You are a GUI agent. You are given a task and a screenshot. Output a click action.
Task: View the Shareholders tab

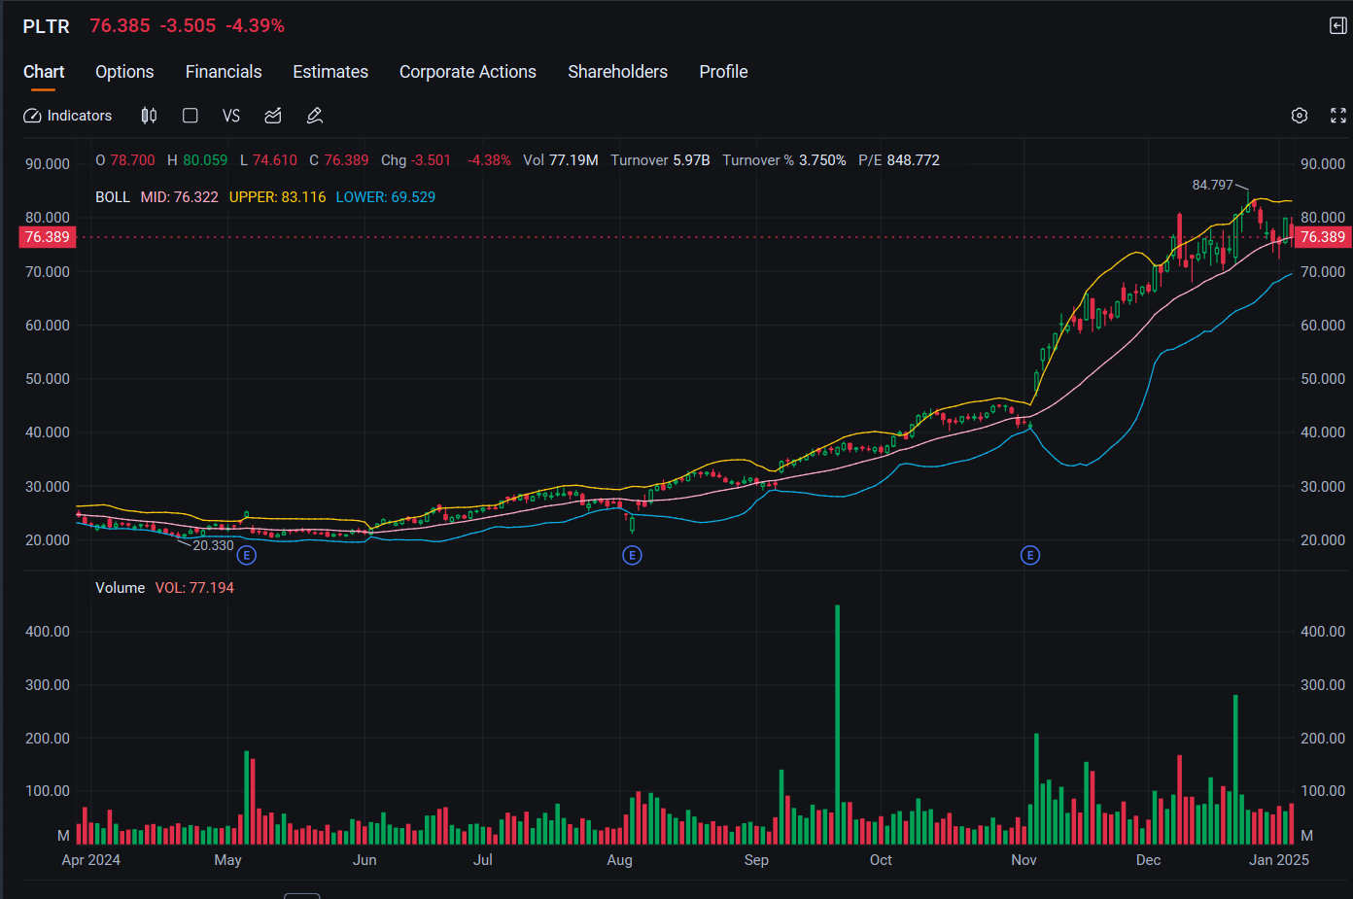(x=618, y=72)
